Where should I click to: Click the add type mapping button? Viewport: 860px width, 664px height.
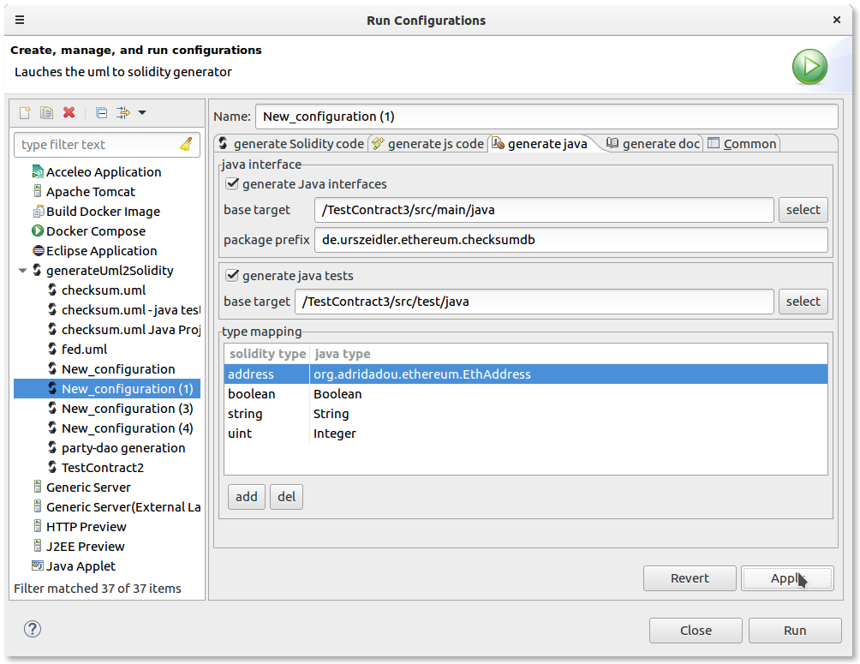(246, 497)
